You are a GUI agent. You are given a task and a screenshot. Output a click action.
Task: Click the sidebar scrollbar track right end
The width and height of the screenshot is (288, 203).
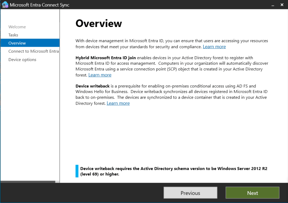point(57,182)
